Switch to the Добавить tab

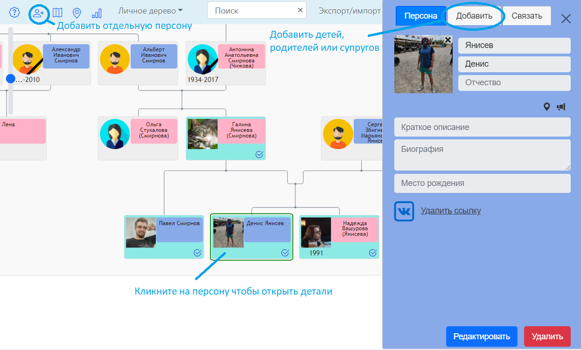pos(474,16)
